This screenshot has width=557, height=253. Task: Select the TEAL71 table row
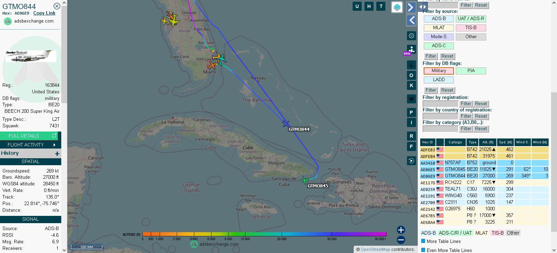coord(484,189)
